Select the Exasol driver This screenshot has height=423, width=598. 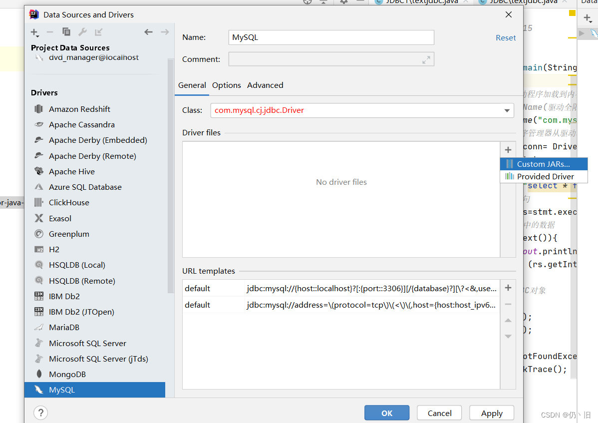pyautogui.click(x=94, y=219)
